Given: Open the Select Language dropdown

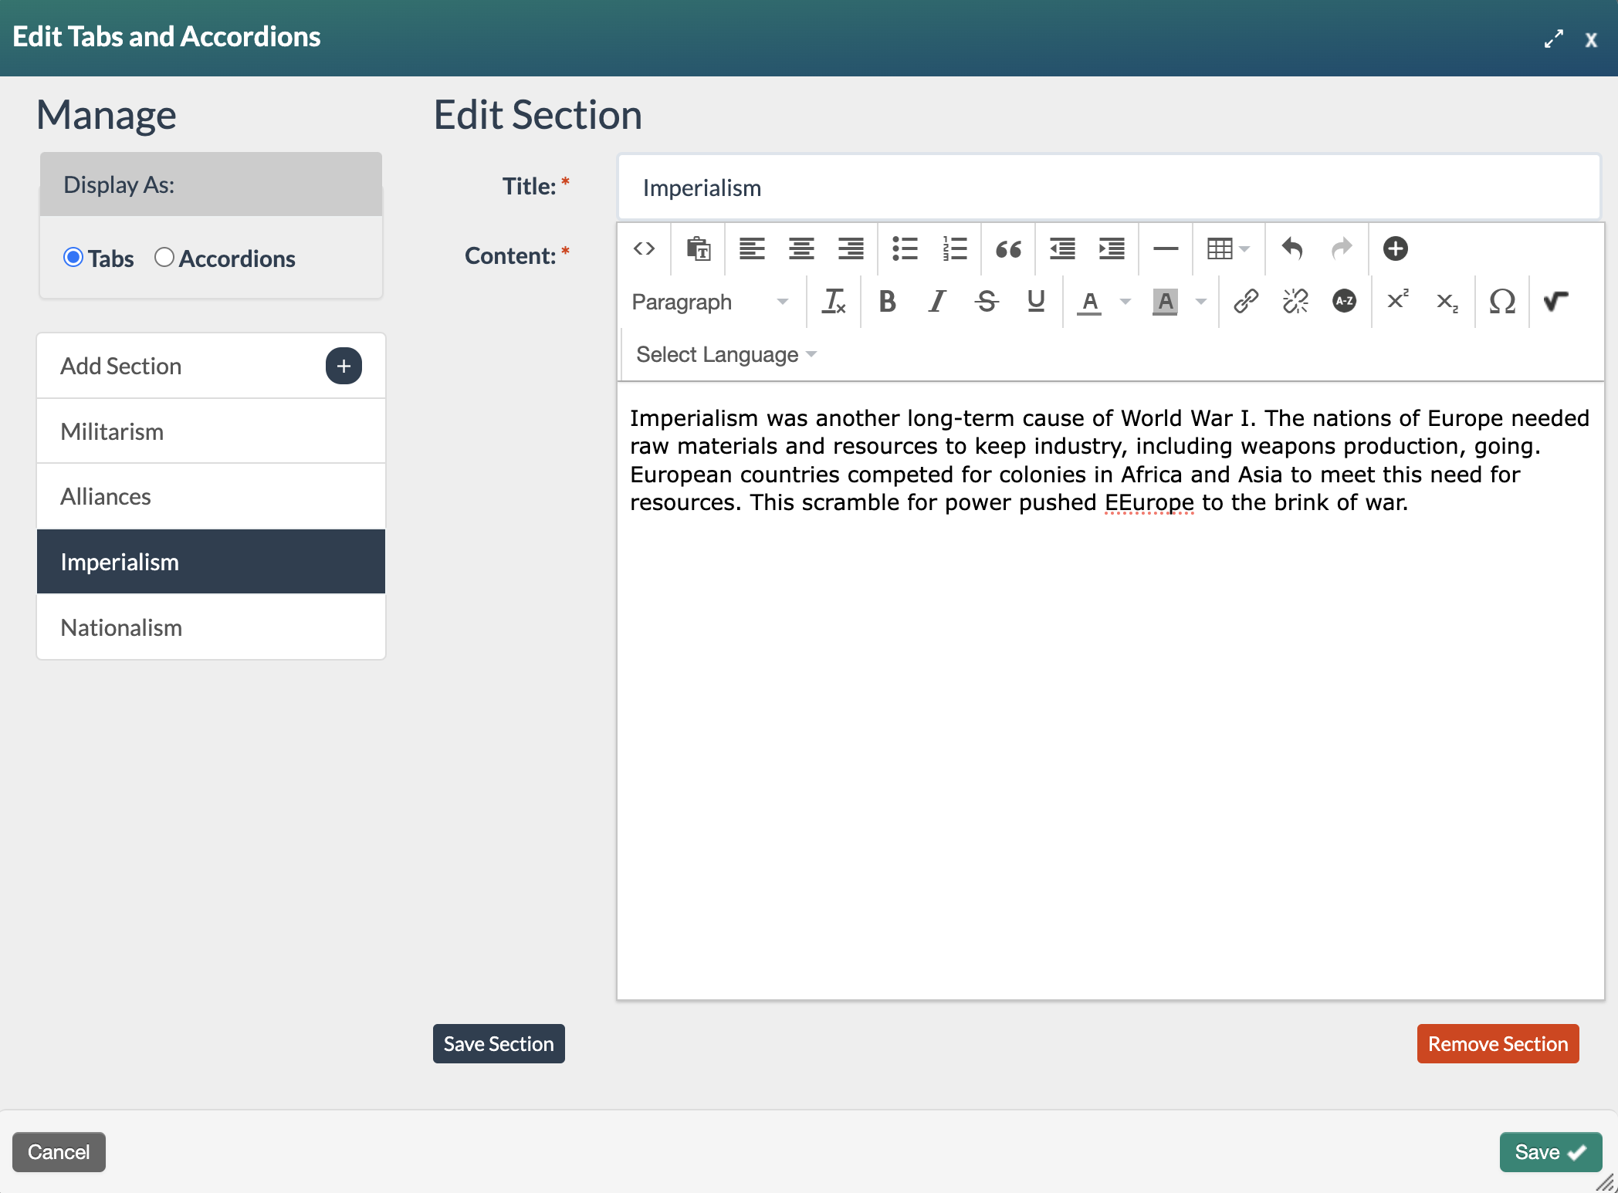Looking at the screenshot, I should click(726, 354).
